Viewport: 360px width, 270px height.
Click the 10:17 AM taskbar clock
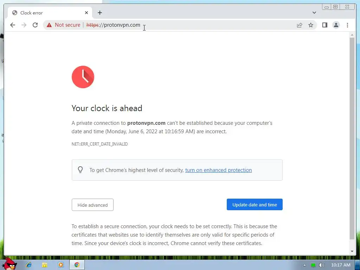pos(341,265)
